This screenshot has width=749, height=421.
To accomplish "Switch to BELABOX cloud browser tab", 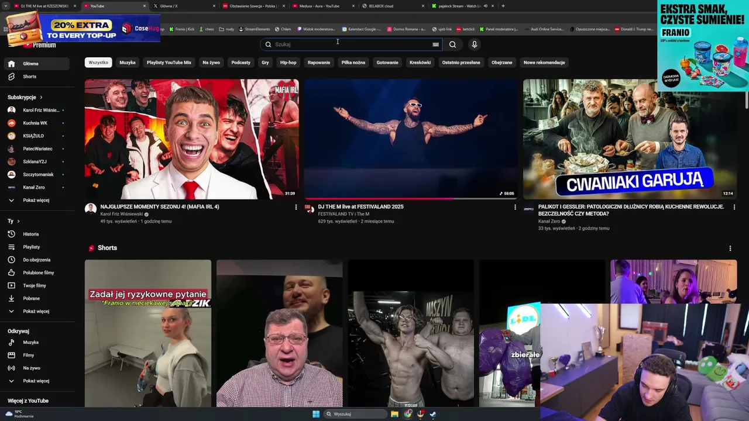I will (x=393, y=6).
